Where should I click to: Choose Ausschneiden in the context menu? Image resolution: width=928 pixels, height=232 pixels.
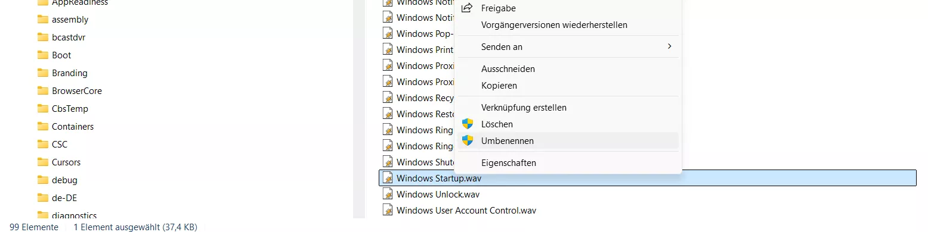click(x=508, y=69)
